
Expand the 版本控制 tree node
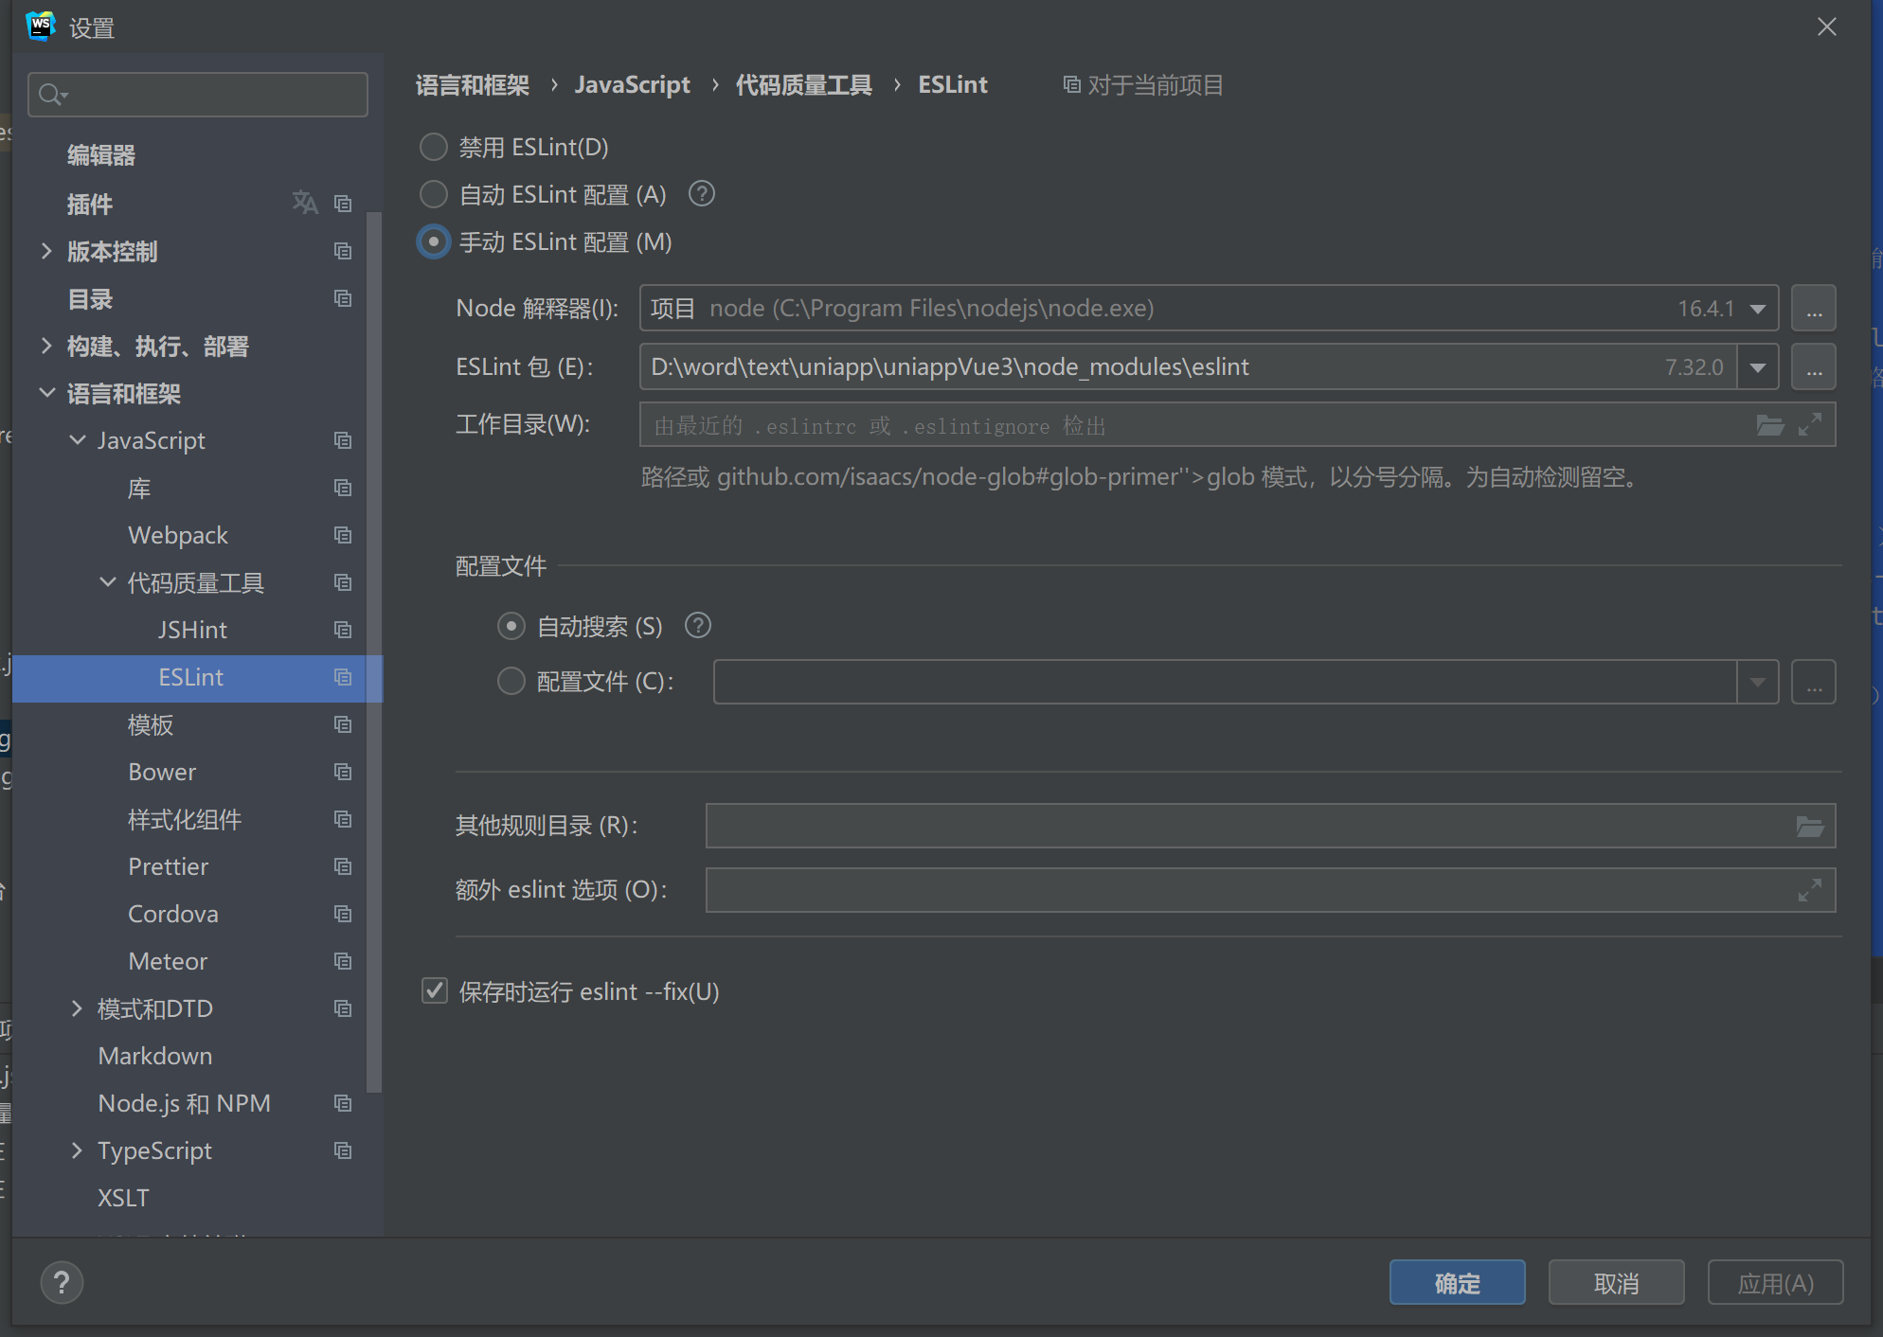46,251
